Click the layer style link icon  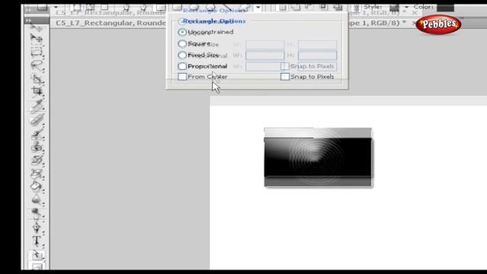pyautogui.click(x=357, y=8)
